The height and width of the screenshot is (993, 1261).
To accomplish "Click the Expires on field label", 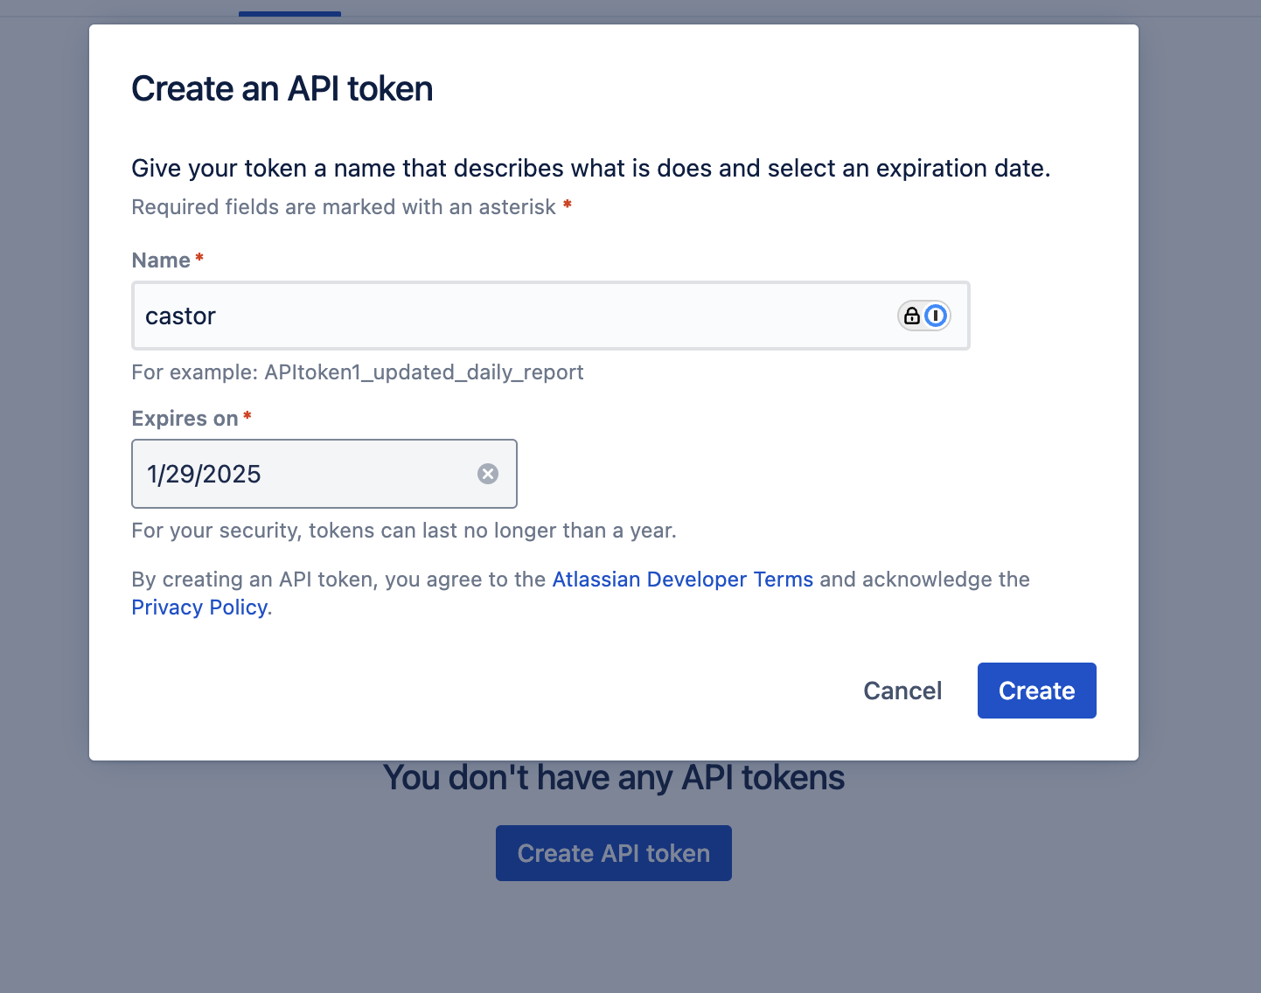I will [x=185, y=419].
